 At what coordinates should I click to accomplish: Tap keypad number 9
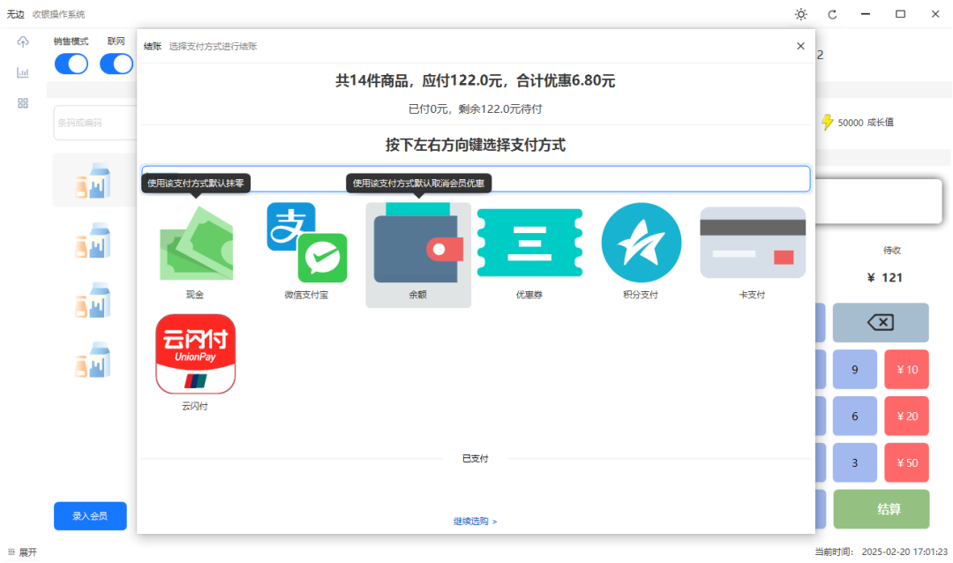coord(854,370)
